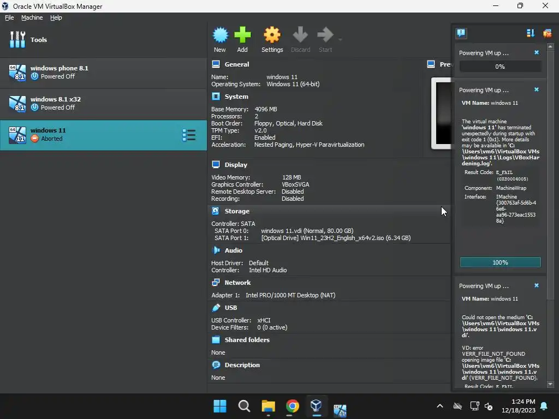Image resolution: width=559 pixels, height=419 pixels.
Task: Open Settings via the orange gear icon
Action: pyautogui.click(x=272, y=35)
